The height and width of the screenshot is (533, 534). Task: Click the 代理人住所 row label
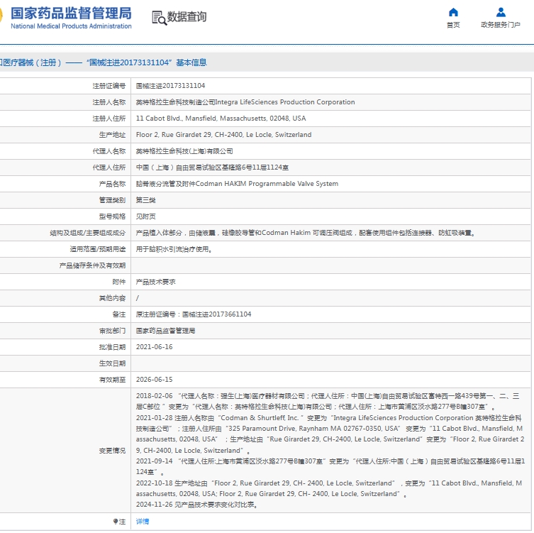(x=109, y=167)
